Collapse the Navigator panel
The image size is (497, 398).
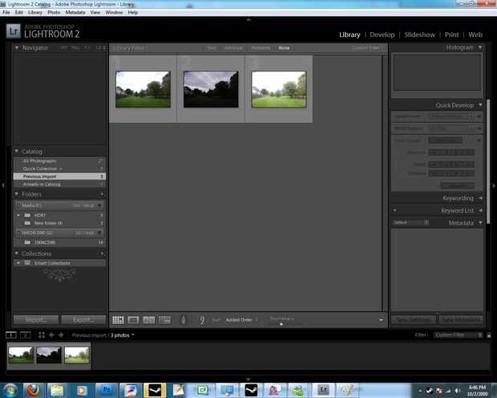17,47
